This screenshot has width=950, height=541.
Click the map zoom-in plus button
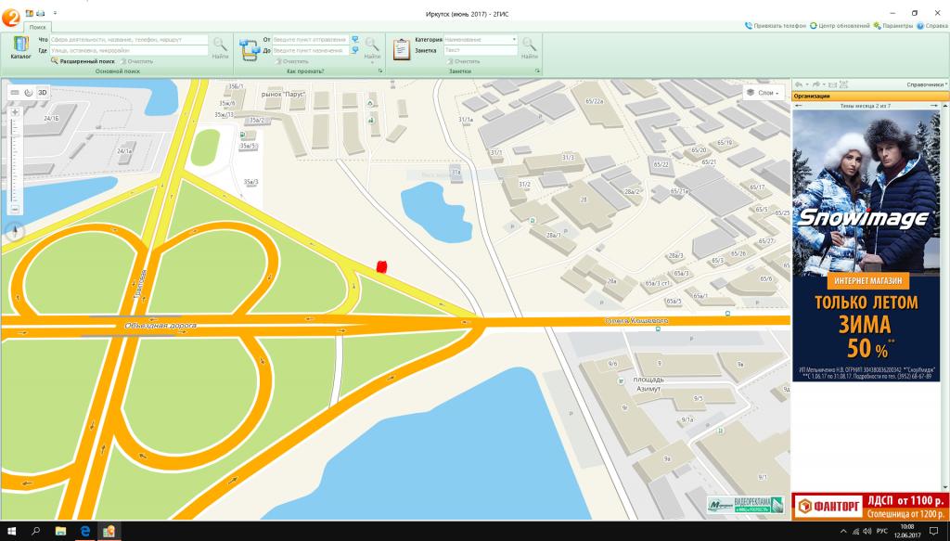[x=15, y=112]
